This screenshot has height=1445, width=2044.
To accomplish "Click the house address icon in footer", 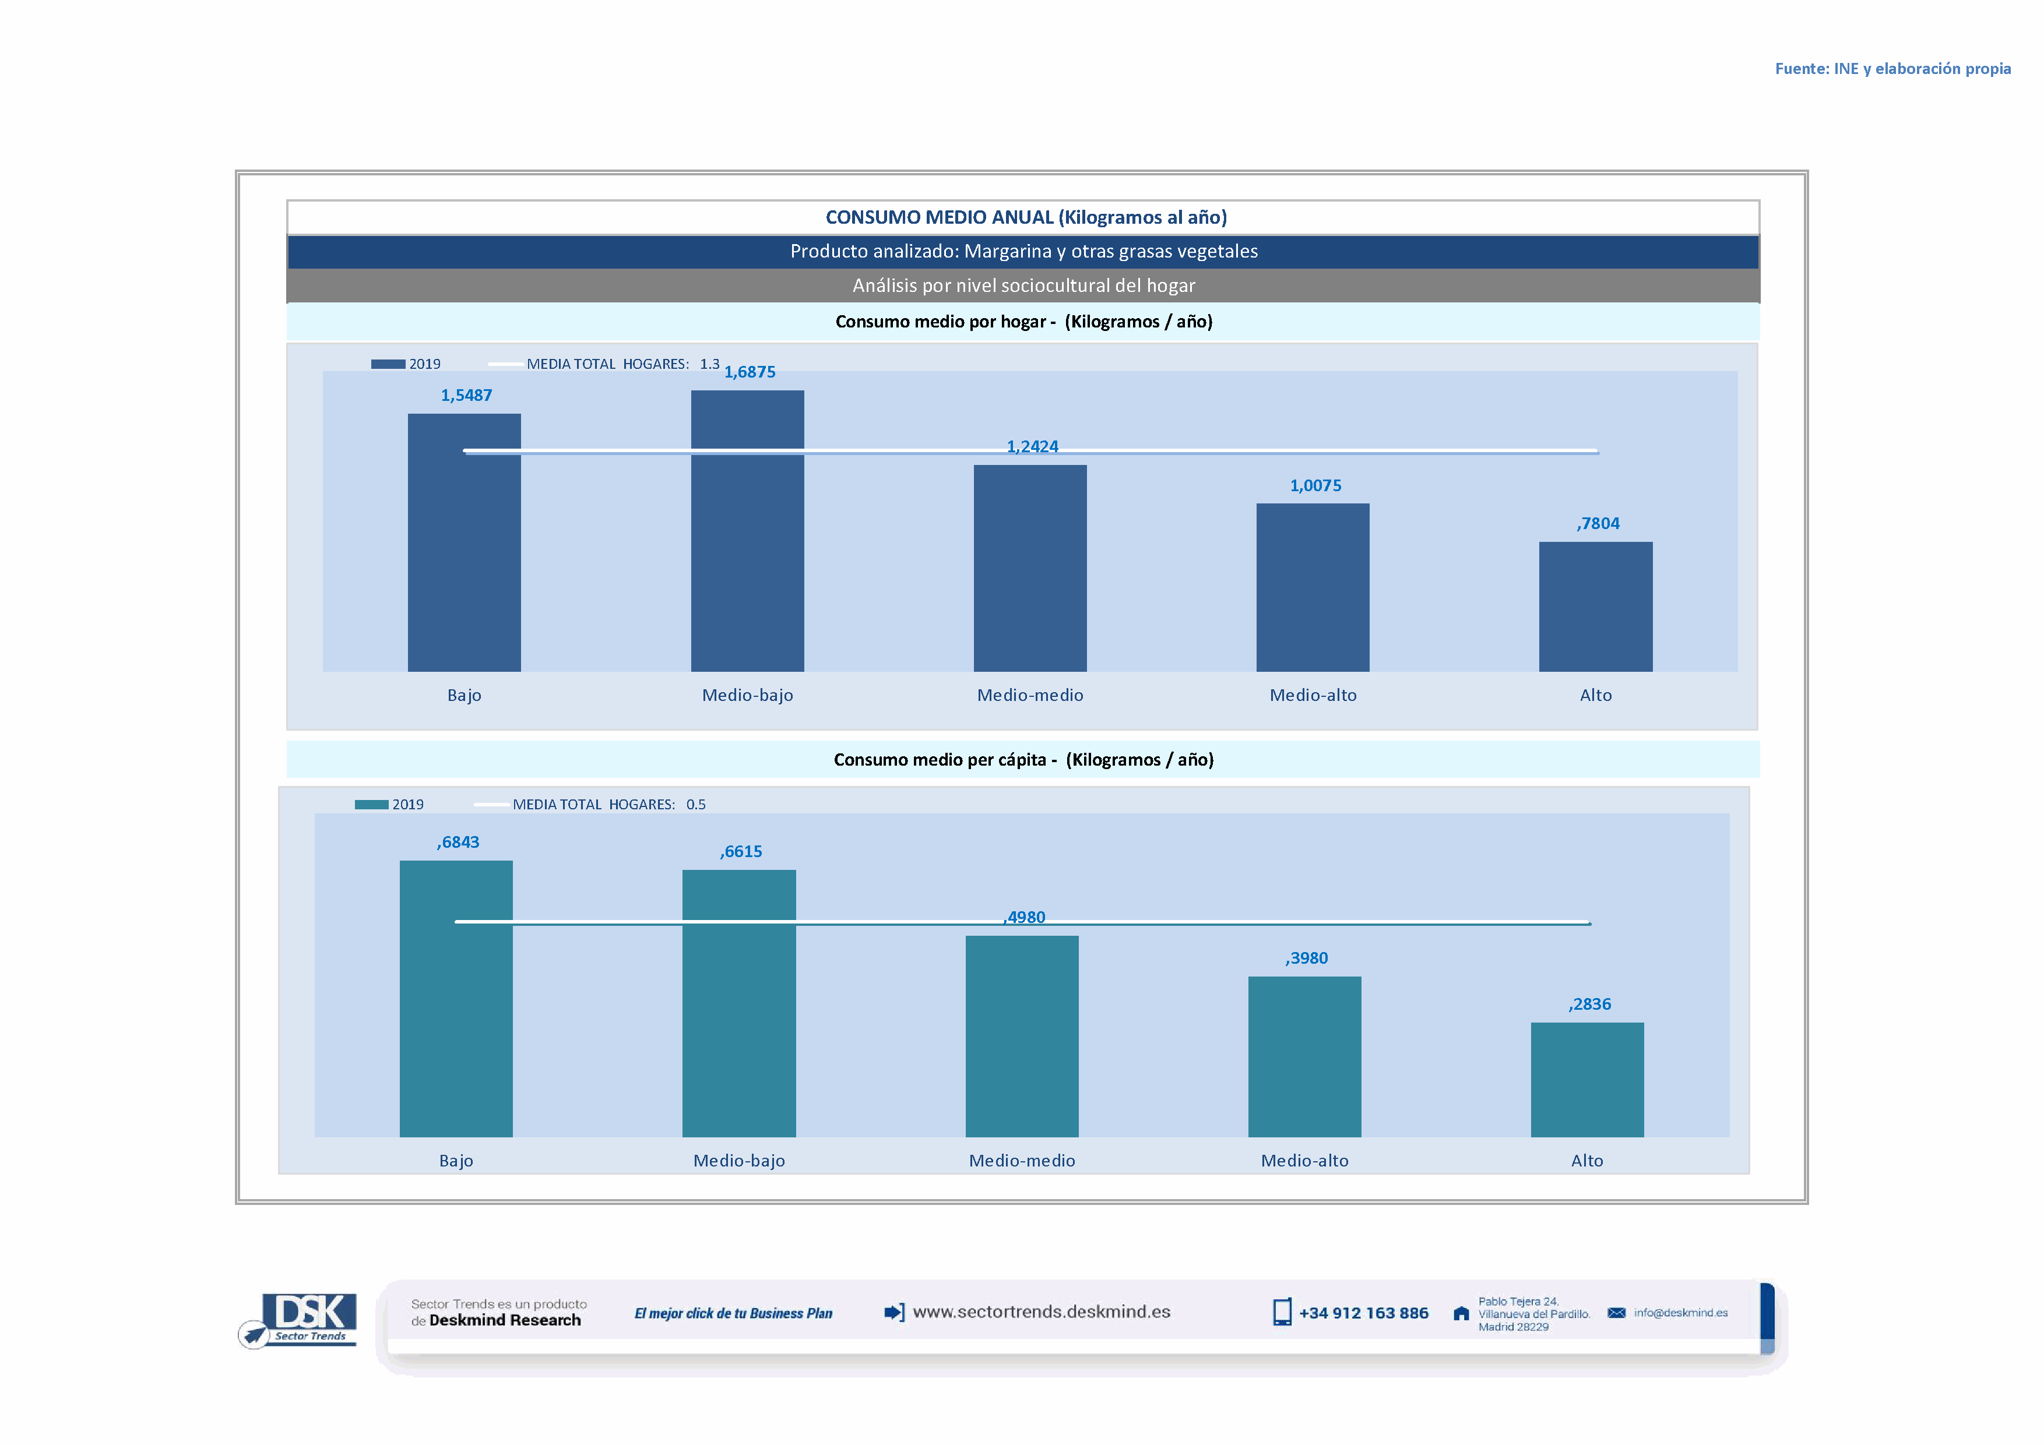I will [x=1461, y=1313].
